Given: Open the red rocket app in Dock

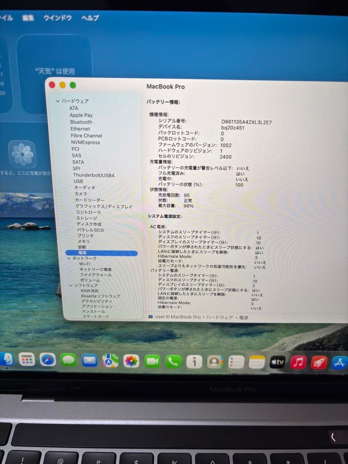Looking at the screenshot, I should point(319,363).
